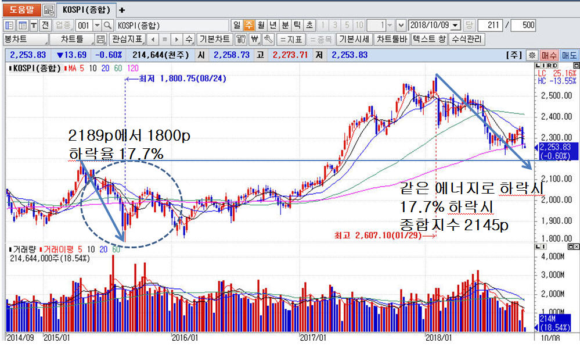Open the wrench settings tool
The width and height of the screenshot is (580, 350).
tap(268, 40)
